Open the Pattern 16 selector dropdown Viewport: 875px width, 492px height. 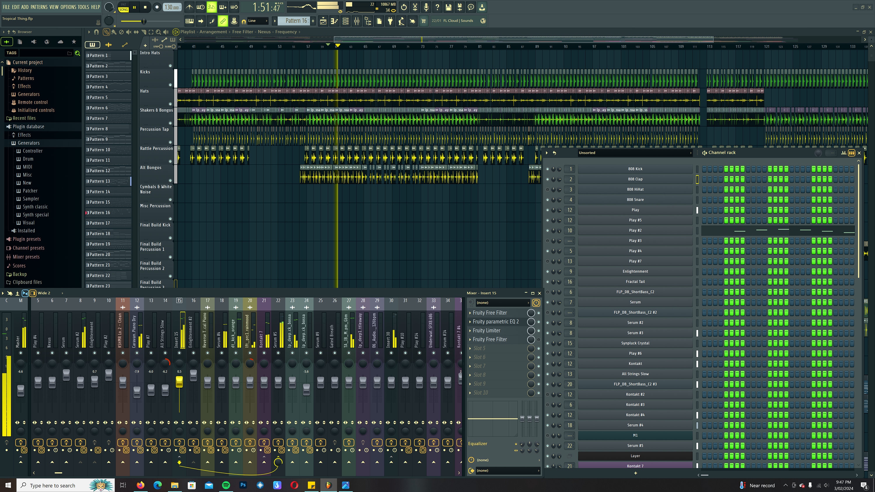tap(295, 21)
